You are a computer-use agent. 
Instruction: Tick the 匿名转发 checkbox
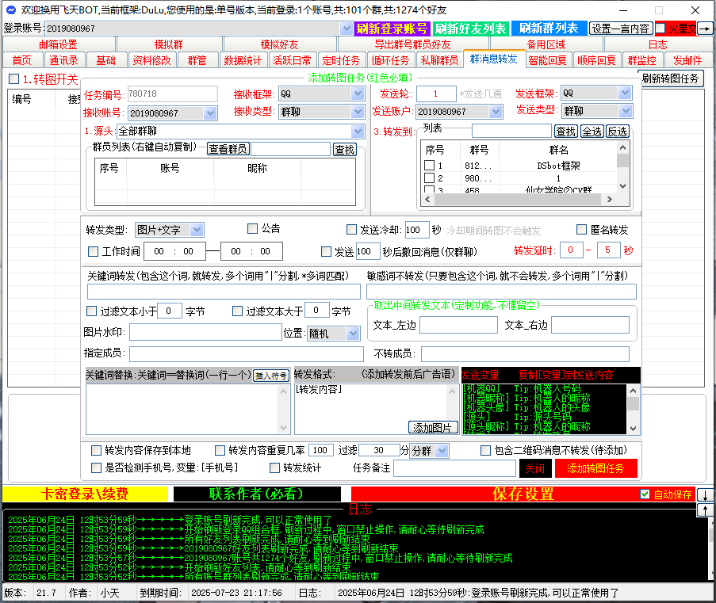(x=581, y=229)
